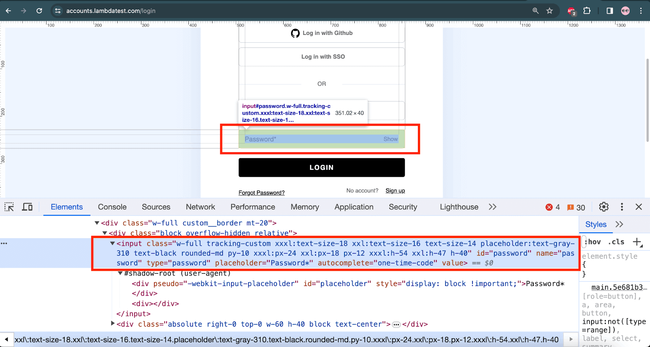Screen dimensions: 650x347
Task: Open the Sources tab
Action: 156,207
